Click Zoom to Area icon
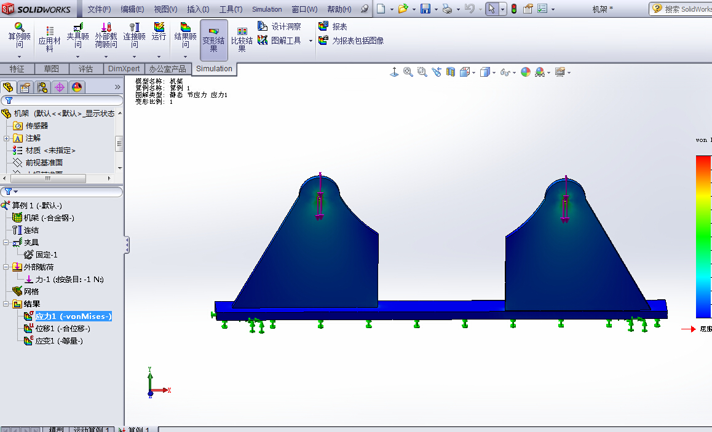 (422, 72)
